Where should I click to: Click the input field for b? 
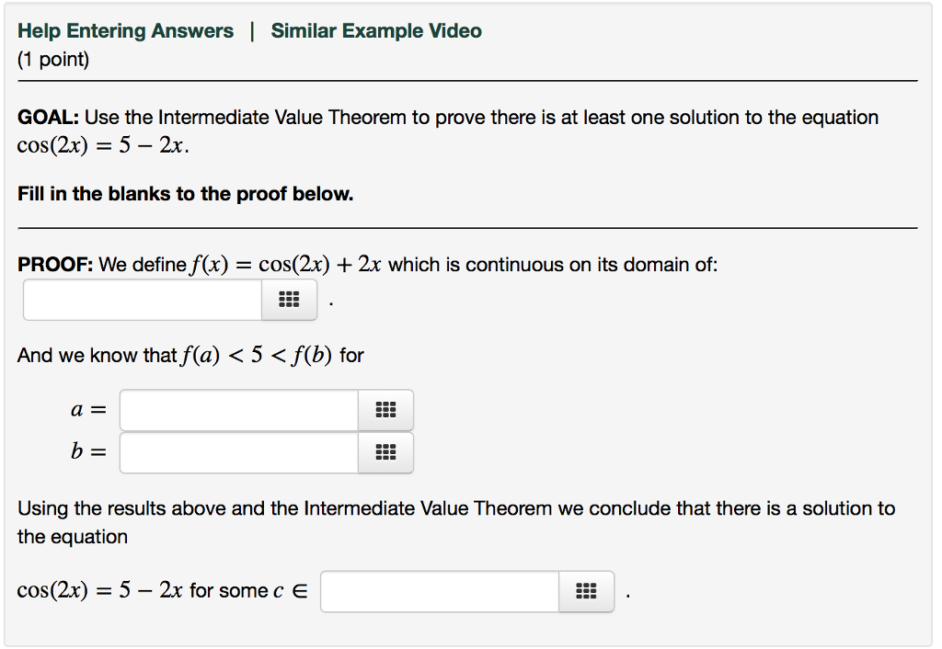pos(239,452)
